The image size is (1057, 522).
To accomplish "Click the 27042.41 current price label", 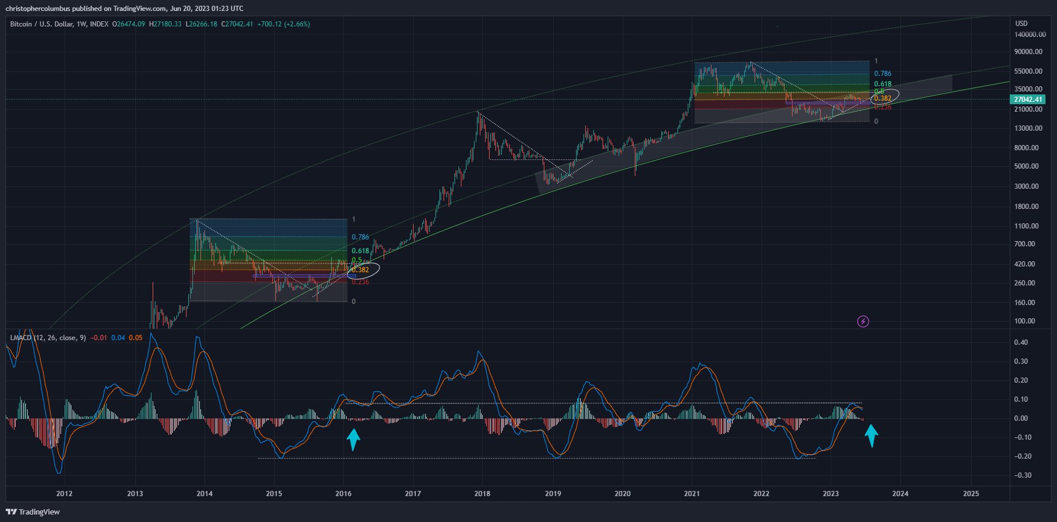I will click(1028, 99).
